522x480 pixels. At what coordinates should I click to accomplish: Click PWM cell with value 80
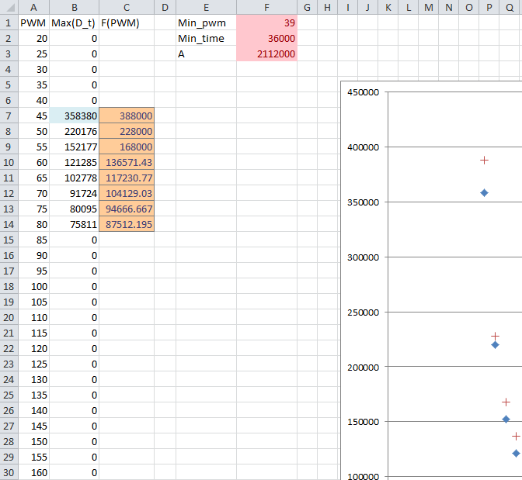(x=33, y=224)
